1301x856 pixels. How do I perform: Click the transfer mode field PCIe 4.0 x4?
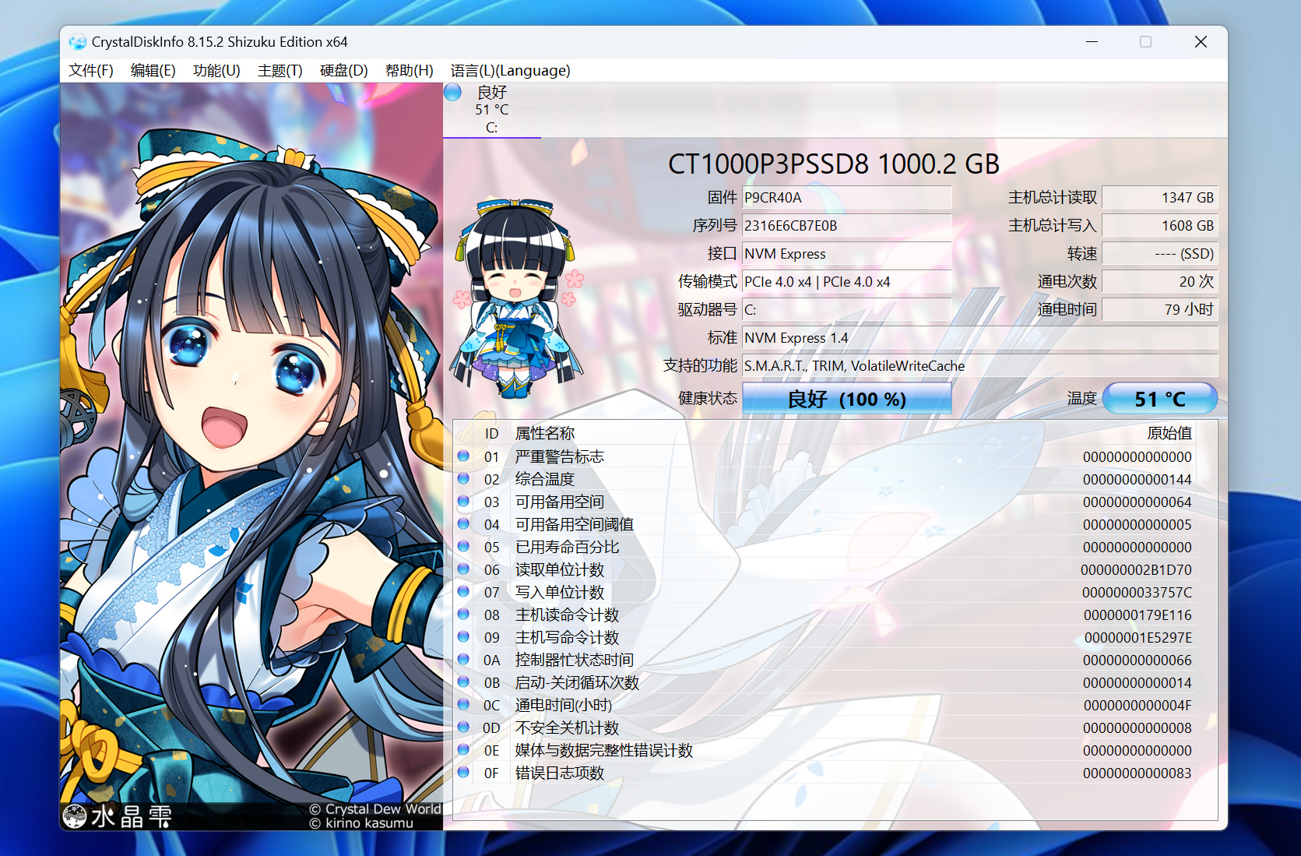[847, 282]
